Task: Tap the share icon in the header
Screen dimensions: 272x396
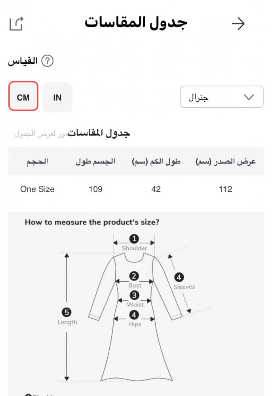Action: (16, 24)
